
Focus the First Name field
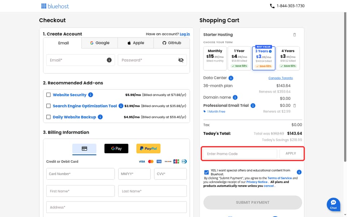click(81, 191)
